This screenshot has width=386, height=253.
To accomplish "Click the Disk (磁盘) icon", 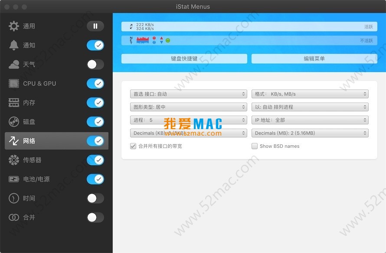I will [x=14, y=122].
